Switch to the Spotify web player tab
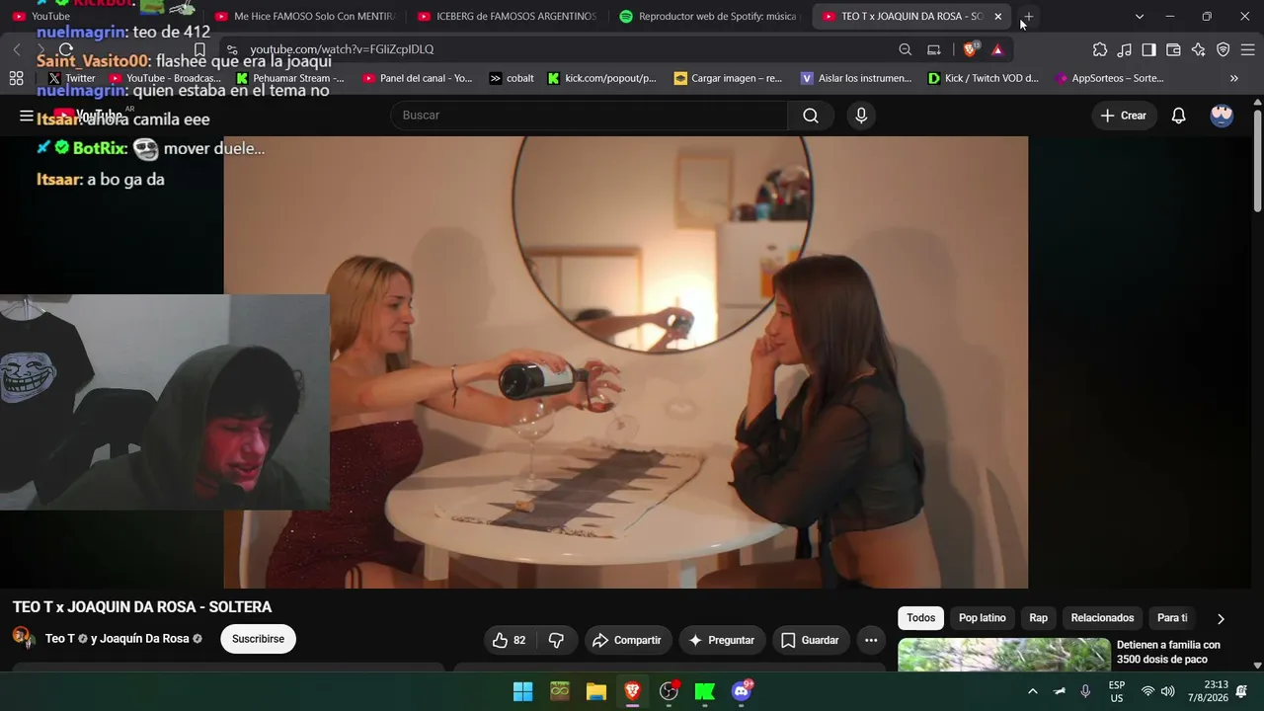The image size is (1264, 711). pyautogui.click(x=709, y=17)
